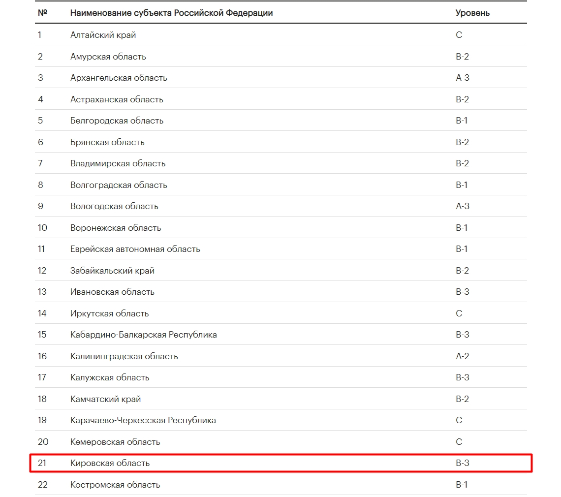
Task: Select Карачаево-Черкесская Республика text
Action: (x=143, y=420)
